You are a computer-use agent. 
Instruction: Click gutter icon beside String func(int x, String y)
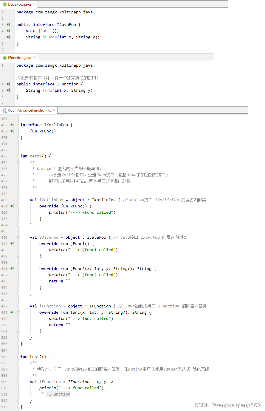click(8, 90)
